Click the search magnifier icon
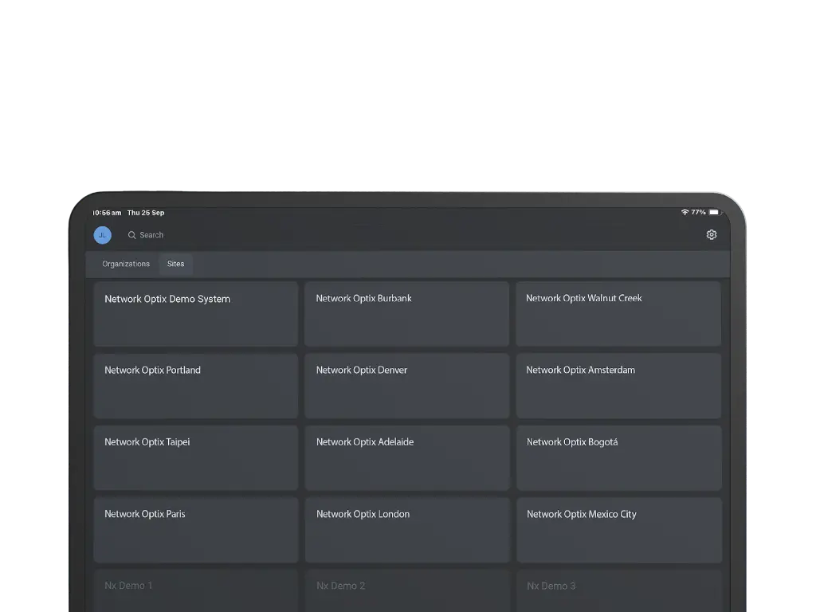 point(132,235)
